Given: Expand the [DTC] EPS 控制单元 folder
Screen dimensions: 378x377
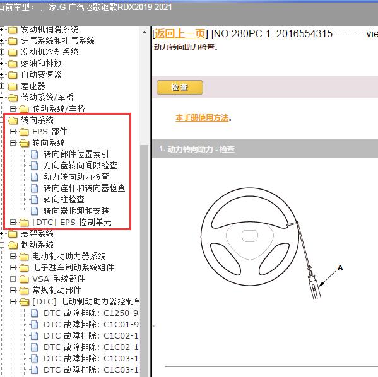Looking at the screenshot, I should pyautogui.click(x=13, y=223).
